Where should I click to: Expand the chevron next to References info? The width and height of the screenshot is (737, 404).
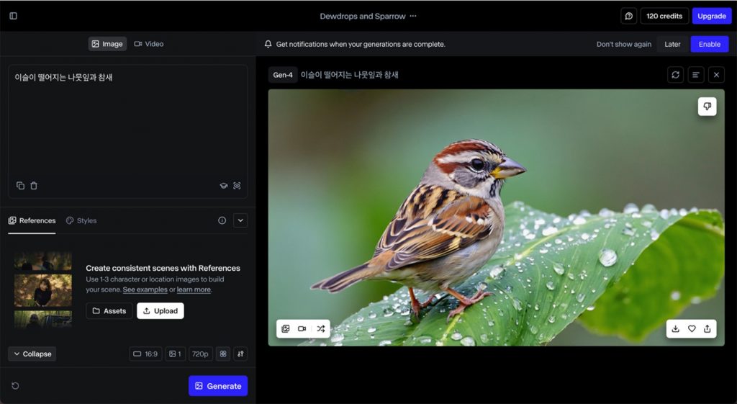point(240,220)
